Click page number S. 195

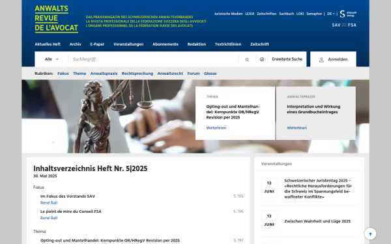pos(239,197)
